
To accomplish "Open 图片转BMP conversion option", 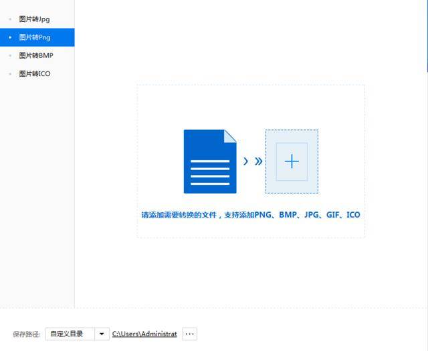I will point(37,55).
